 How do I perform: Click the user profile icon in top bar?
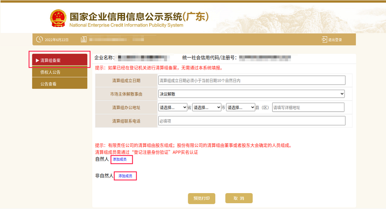click(x=83, y=40)
